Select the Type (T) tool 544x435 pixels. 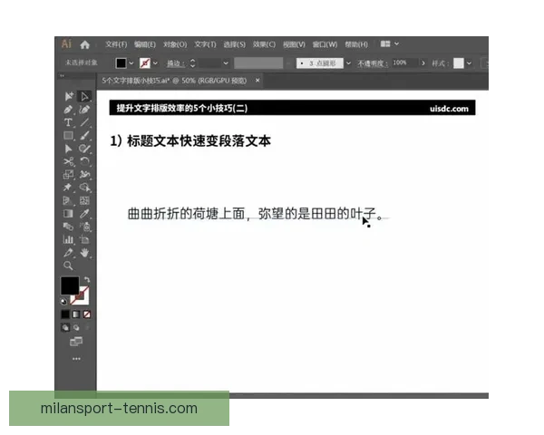tap(68, 122)
